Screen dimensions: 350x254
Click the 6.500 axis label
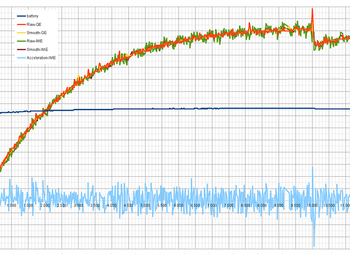[x=195, y=205]
